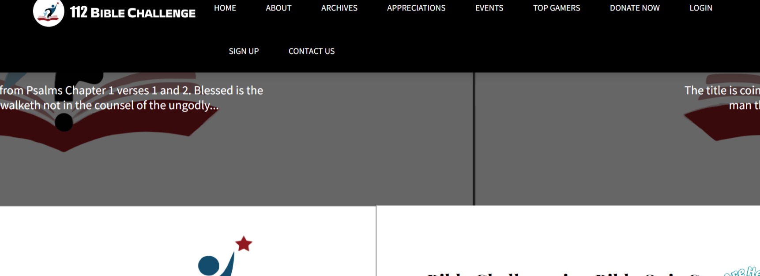Go to the Home page
The height and width of the screenshot is (276, 760).
[225, 8]
